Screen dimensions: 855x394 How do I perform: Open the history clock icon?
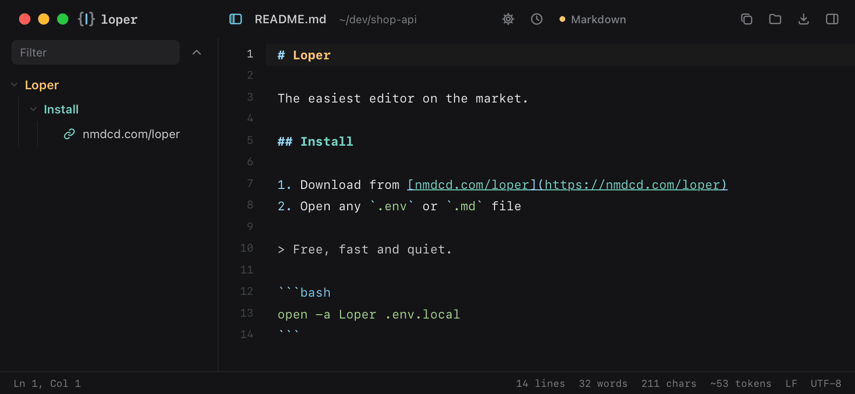537,19
